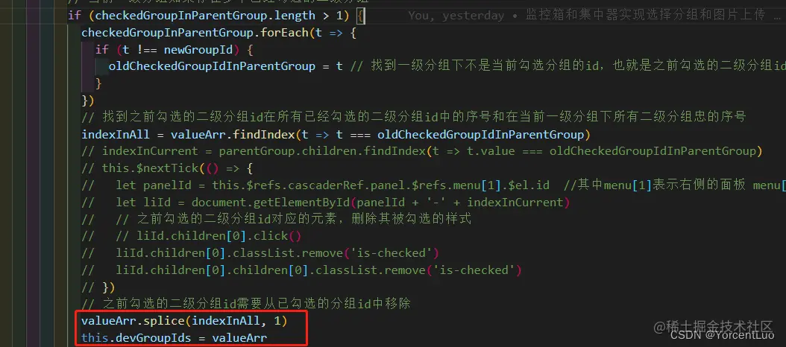This screenshot has width=786, height=347.
Task: Click the this.devGroupIds = valueArr line
Action: pyautogui.click(x=174, y=338)
